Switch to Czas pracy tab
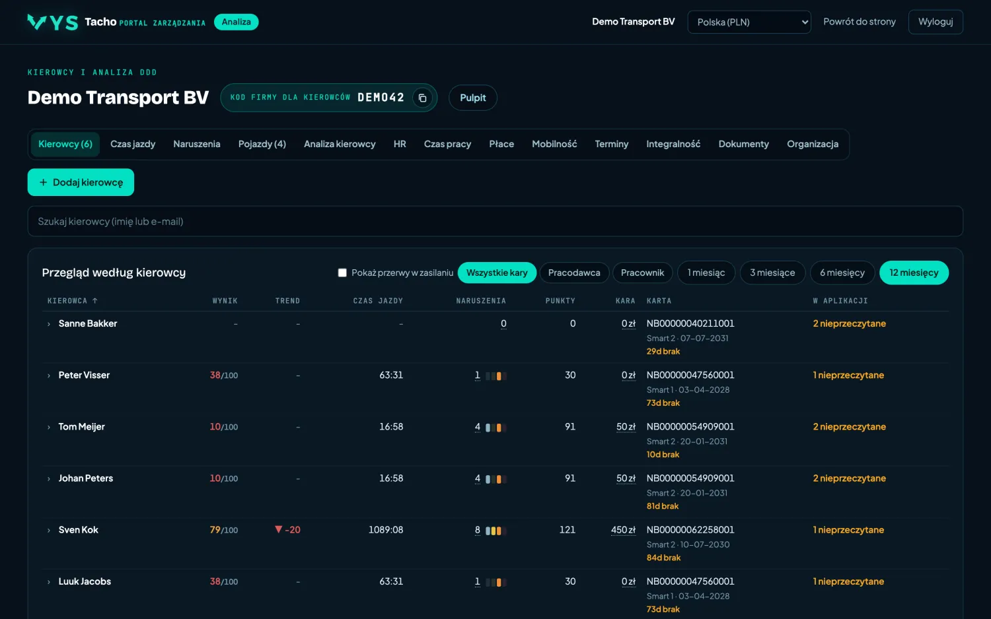 pos(447,144)
